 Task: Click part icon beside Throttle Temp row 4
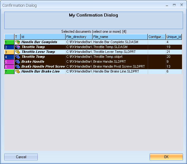(x=17, y=57)
